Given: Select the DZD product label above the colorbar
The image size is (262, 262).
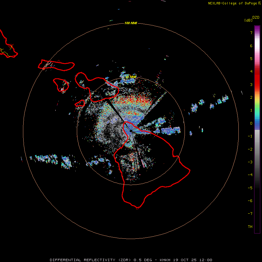Looking at the screenshot, I should click(x=256, y=17).
